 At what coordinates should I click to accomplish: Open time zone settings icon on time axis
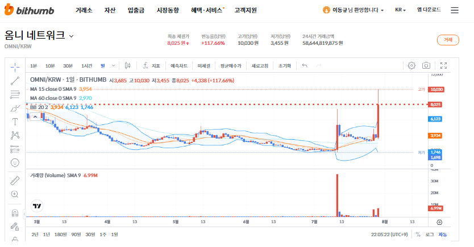439,222
